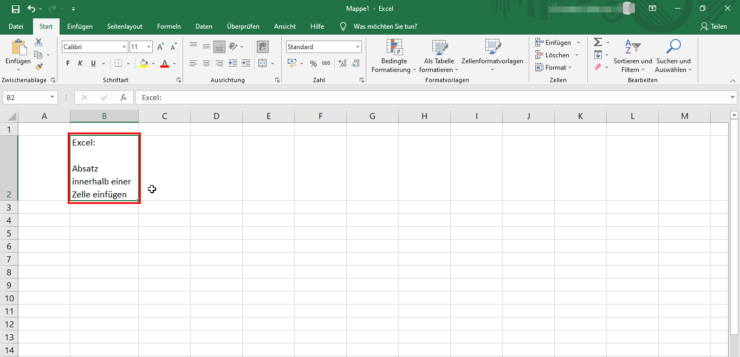The image size is (740, 357).
Task: Select row 7 header
Action: click(x=9, y=259)
